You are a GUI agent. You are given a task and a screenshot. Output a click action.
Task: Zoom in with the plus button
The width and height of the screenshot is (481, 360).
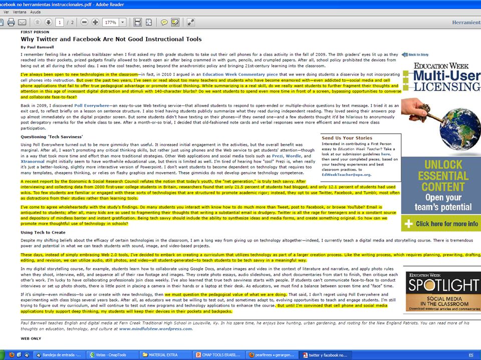[95, 22]
